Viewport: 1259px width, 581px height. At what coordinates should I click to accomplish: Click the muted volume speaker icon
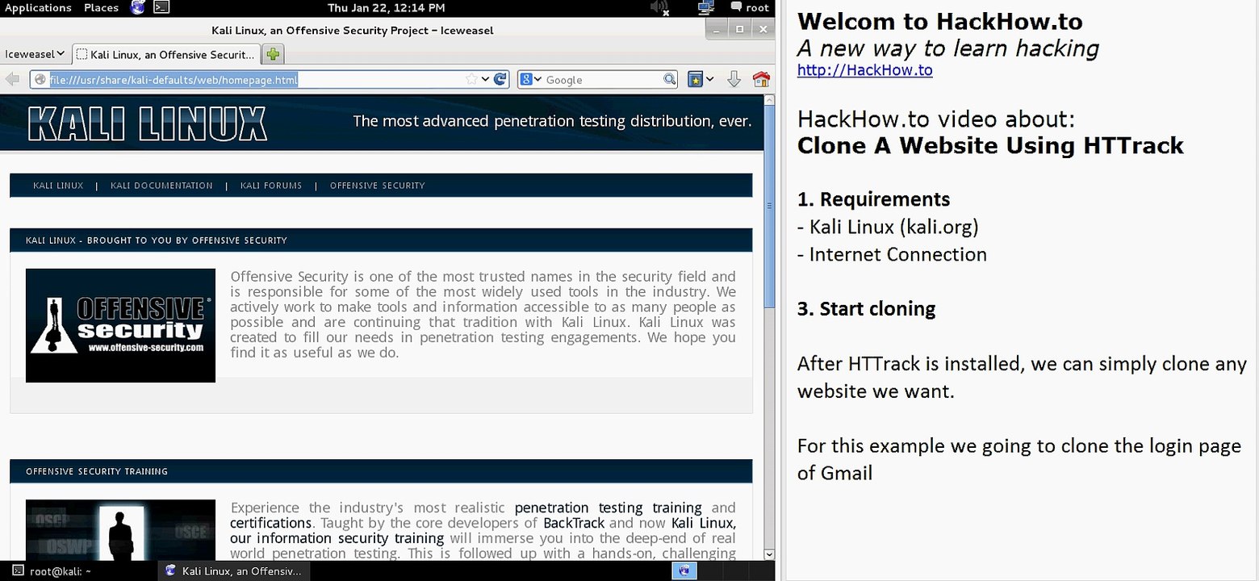(x=659, y=8)
